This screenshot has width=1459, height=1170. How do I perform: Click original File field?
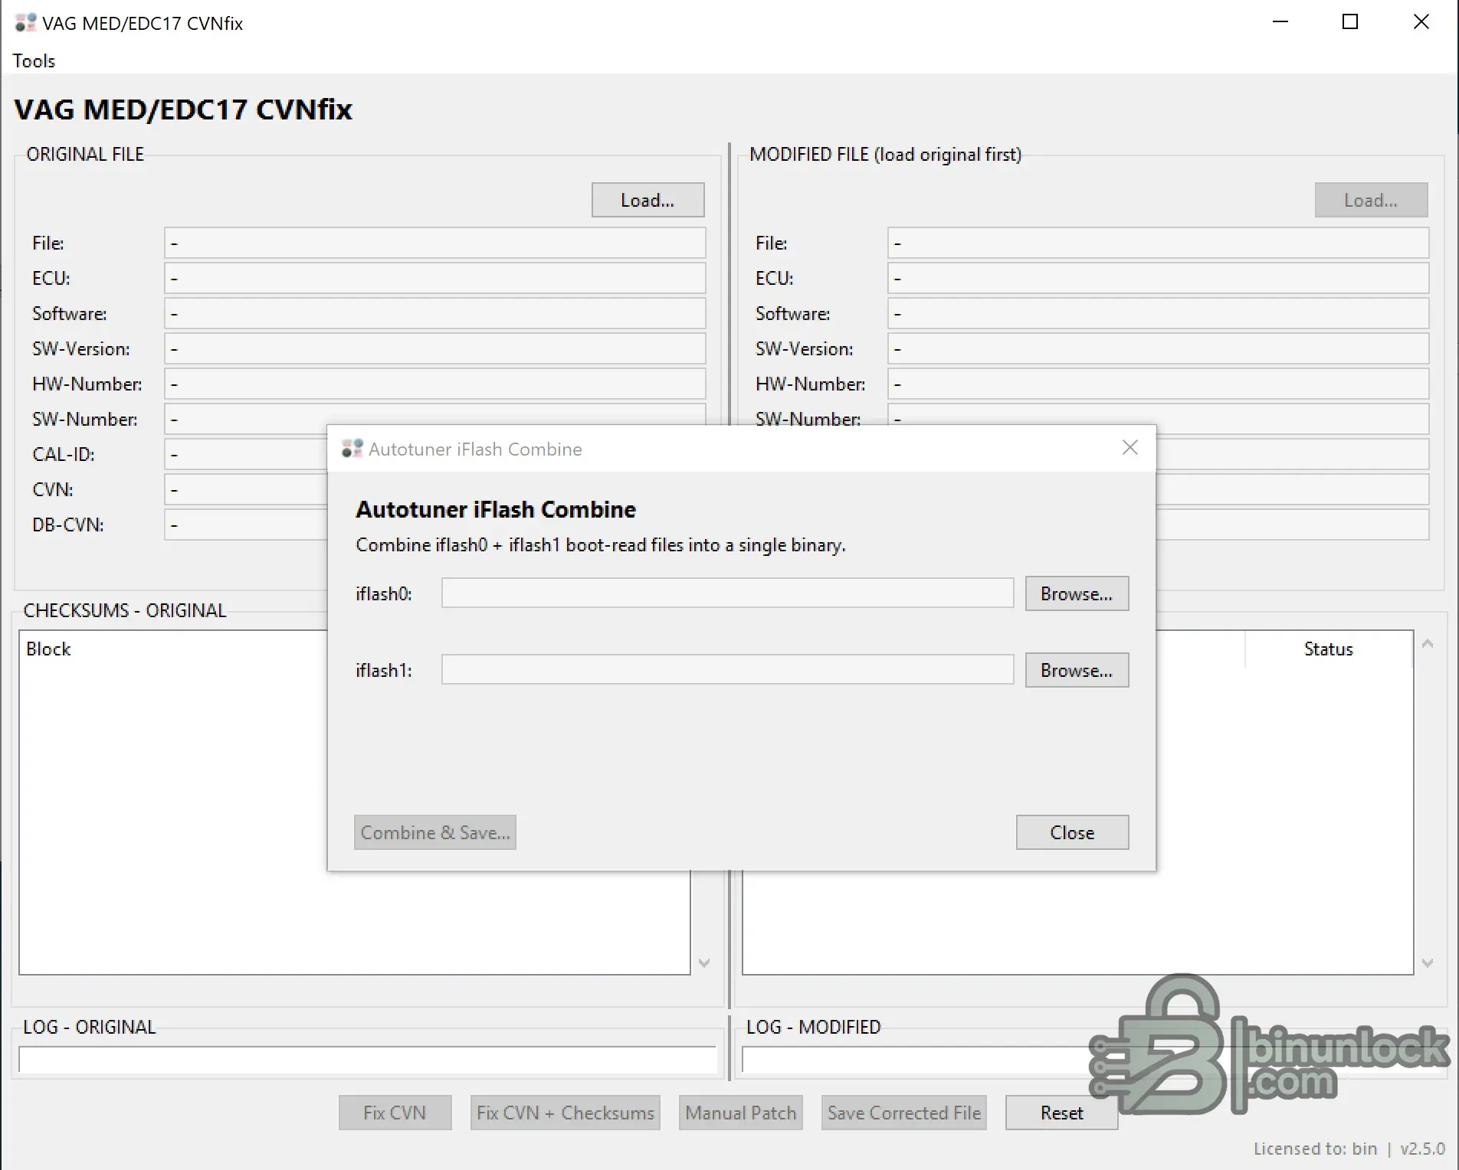(x=434, y=243)
